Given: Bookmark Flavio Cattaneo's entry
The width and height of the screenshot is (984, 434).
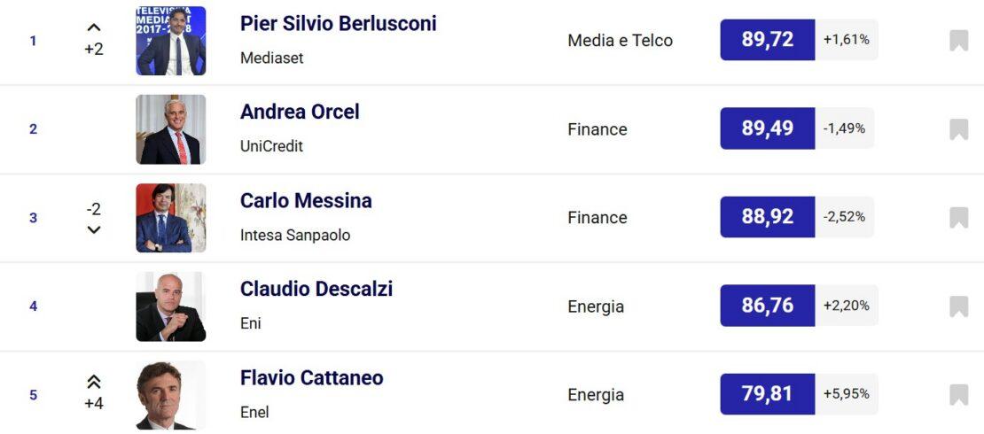Looking at the screenshot, I should 958,395.
